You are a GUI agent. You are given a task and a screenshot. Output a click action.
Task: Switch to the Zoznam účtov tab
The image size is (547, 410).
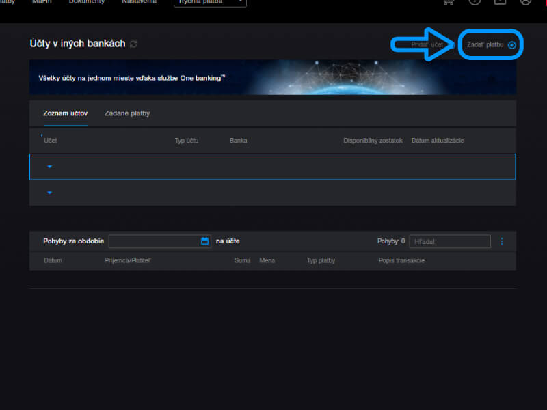66,113
